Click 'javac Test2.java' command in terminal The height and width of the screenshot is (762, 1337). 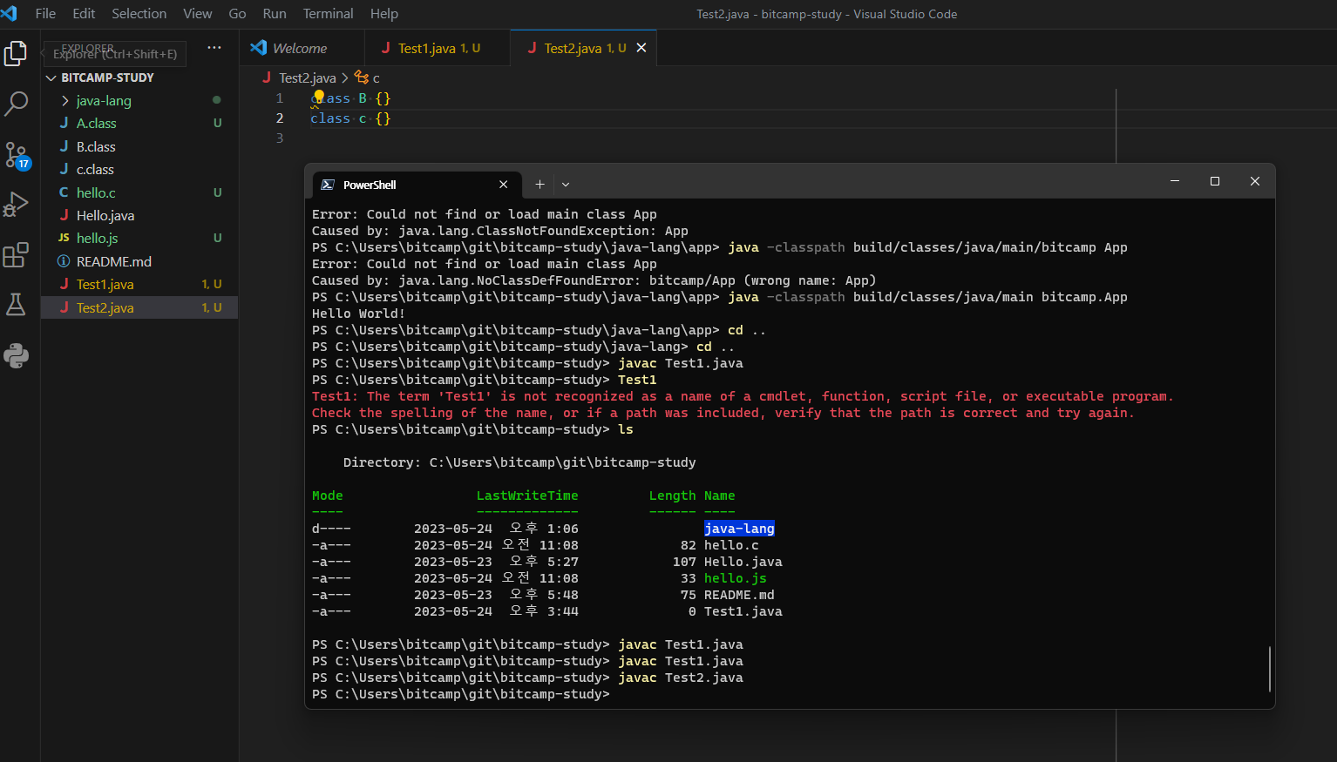click(x=681, y=678)
